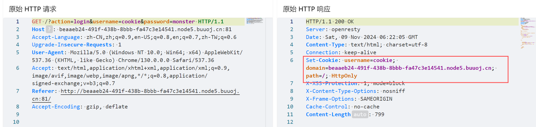Viewport: 536px width, 127px height.
Task: Click line number 6 in the response editor
Action: [291, 60]
